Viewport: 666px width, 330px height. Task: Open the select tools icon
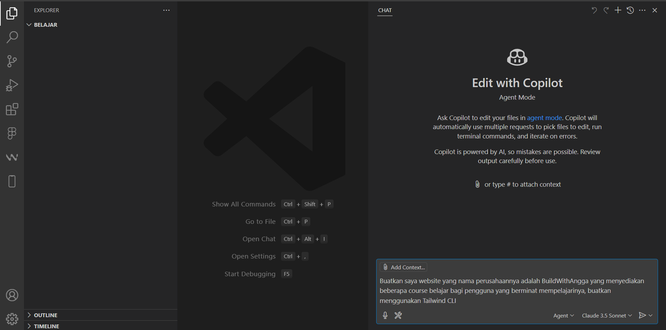398,315
